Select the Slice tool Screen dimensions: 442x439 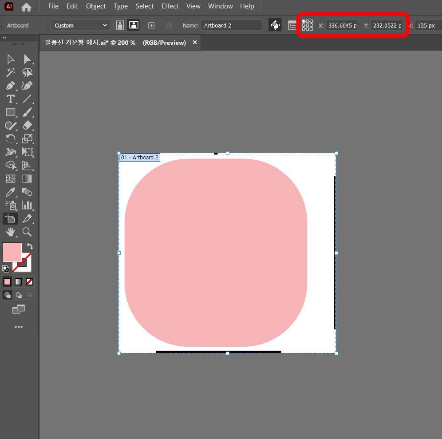[x=27, y=218]
